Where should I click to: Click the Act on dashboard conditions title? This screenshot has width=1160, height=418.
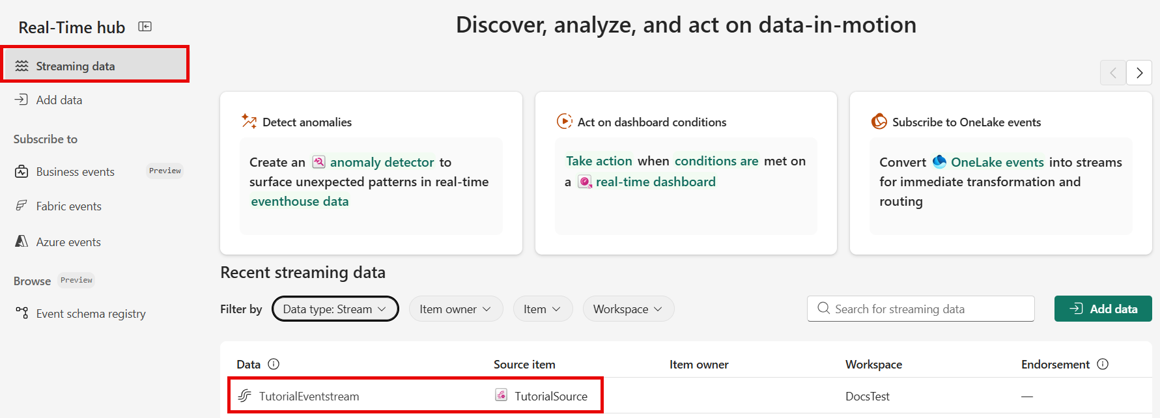pyautogui.click(x=652, y=122)
